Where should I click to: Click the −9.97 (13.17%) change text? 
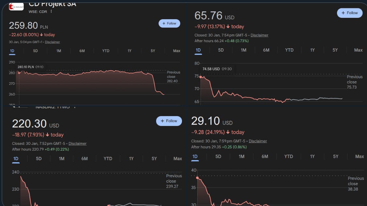coord(210,27)
